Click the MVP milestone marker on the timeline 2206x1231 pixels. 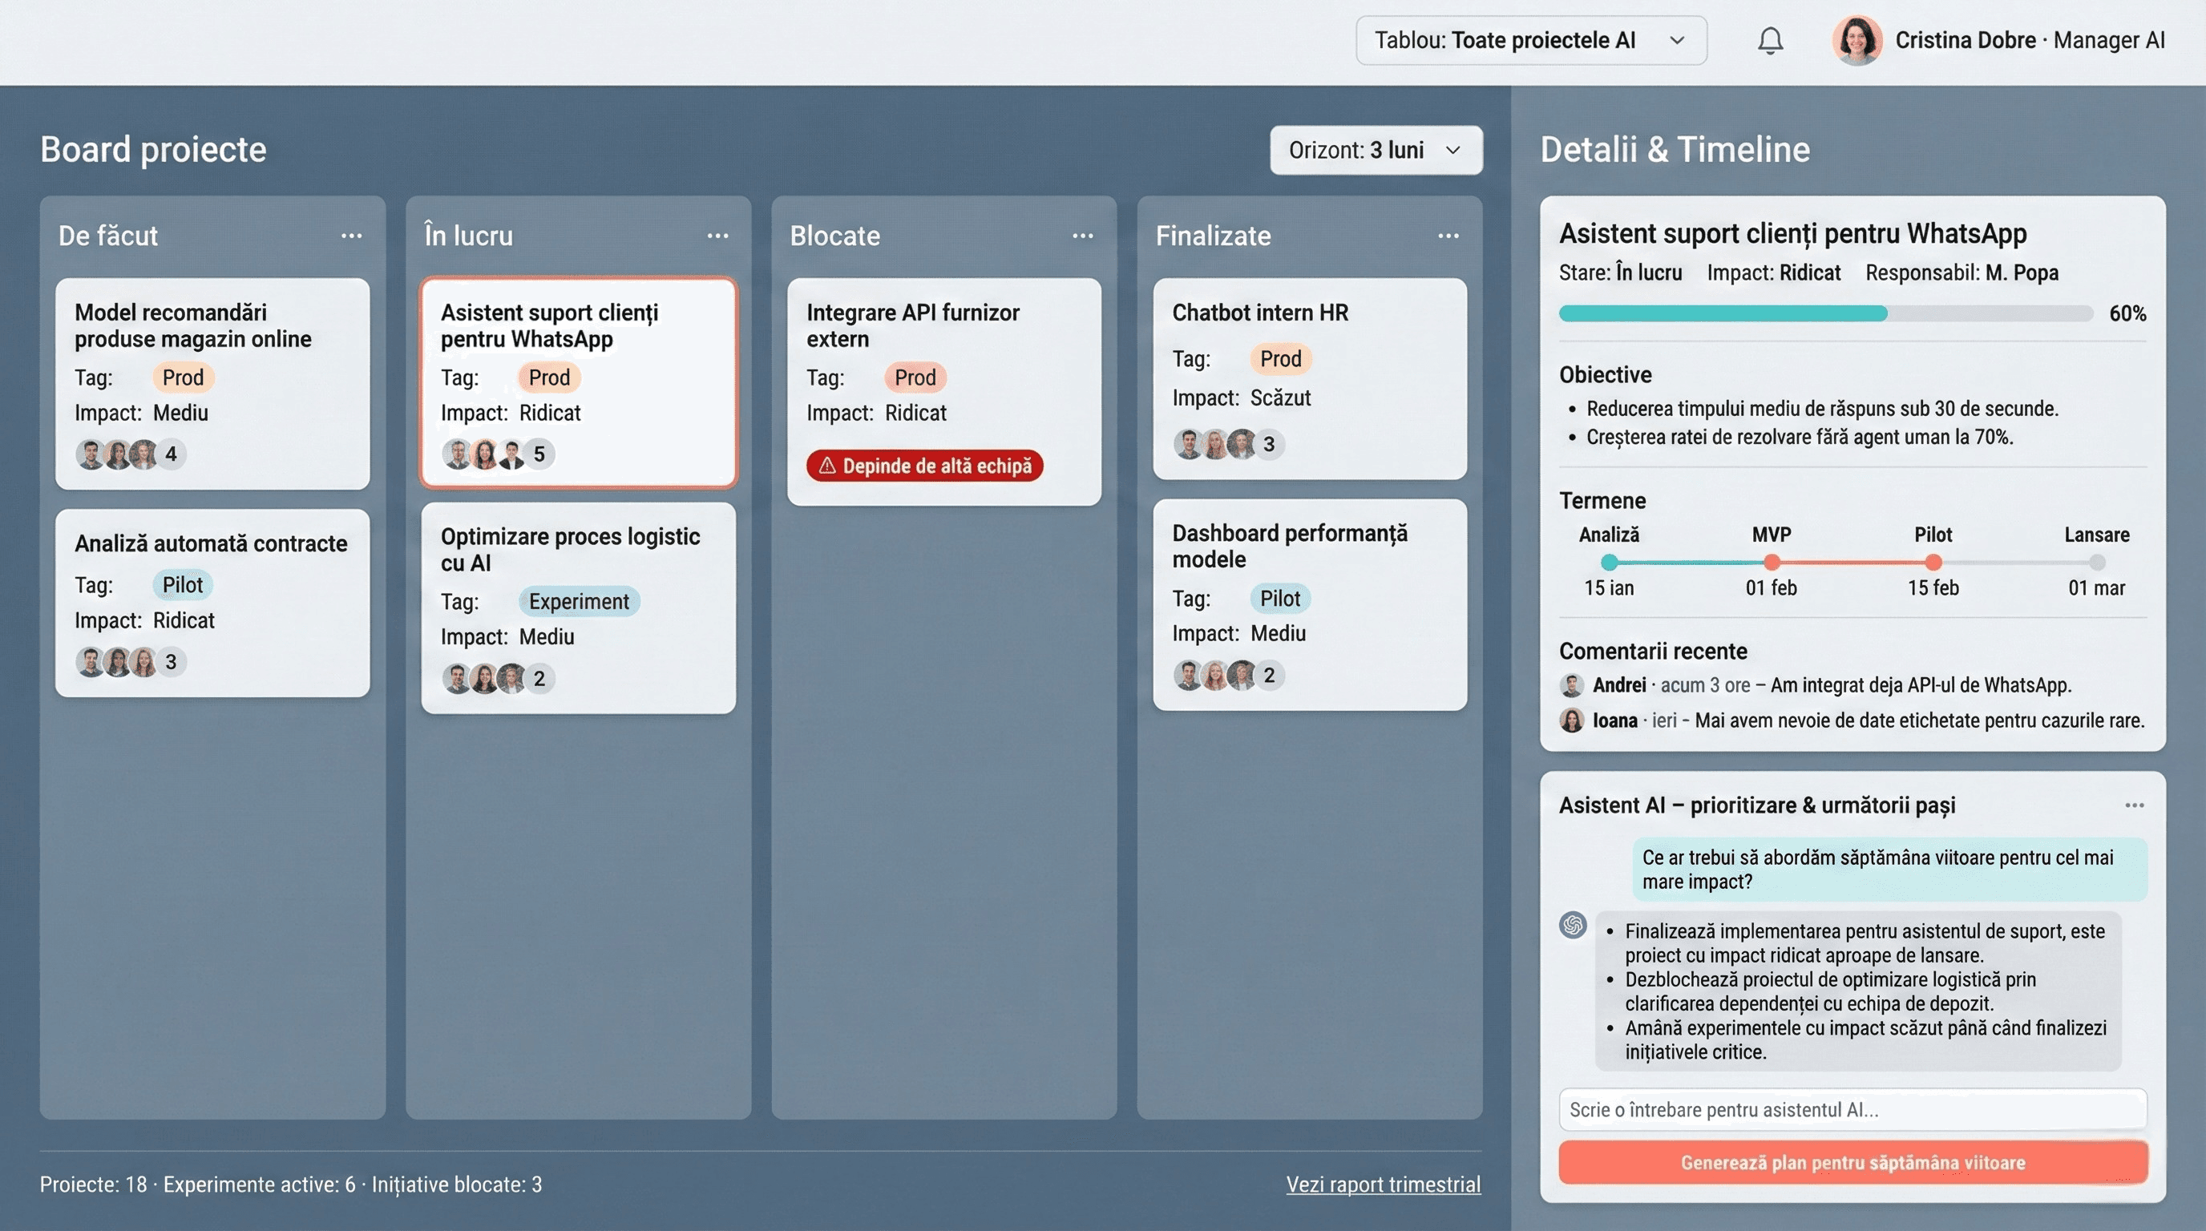tap(1770, 563)
